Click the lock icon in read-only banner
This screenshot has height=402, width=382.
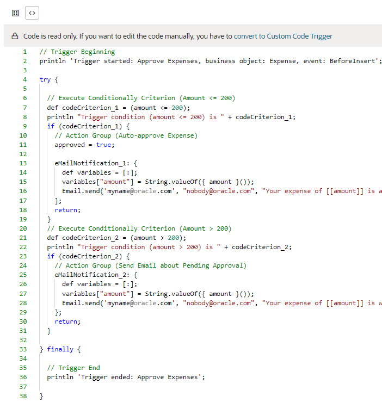pyautogui.click(x=15, y=36)
